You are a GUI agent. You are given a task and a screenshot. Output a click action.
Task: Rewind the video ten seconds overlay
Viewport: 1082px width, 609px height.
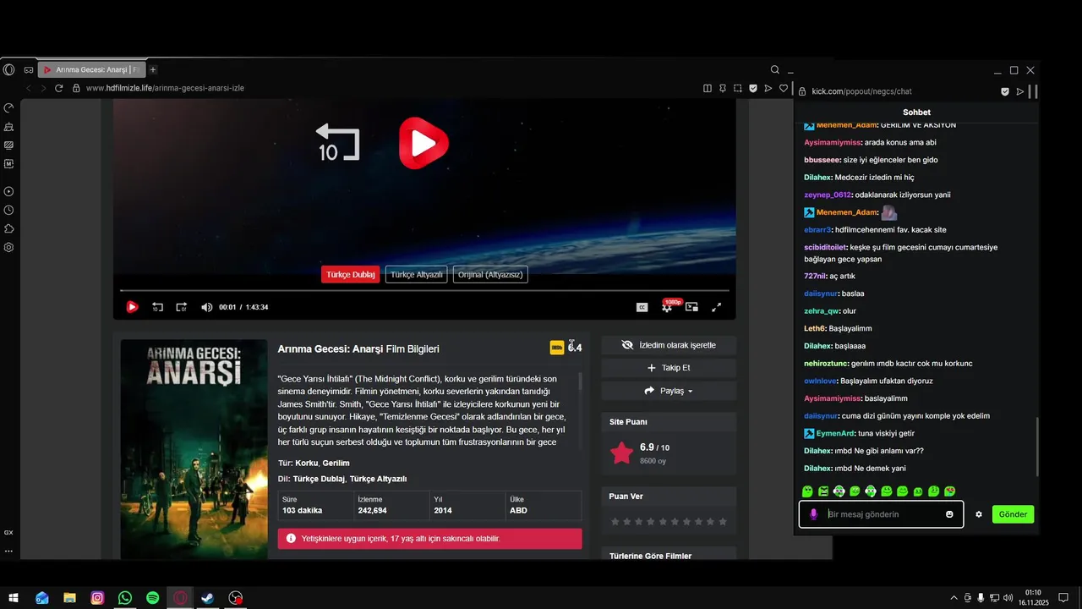tap(337, 143)
